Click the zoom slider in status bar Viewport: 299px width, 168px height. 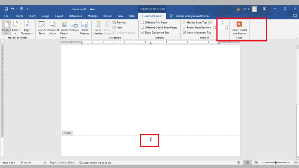tap(276, 163)
